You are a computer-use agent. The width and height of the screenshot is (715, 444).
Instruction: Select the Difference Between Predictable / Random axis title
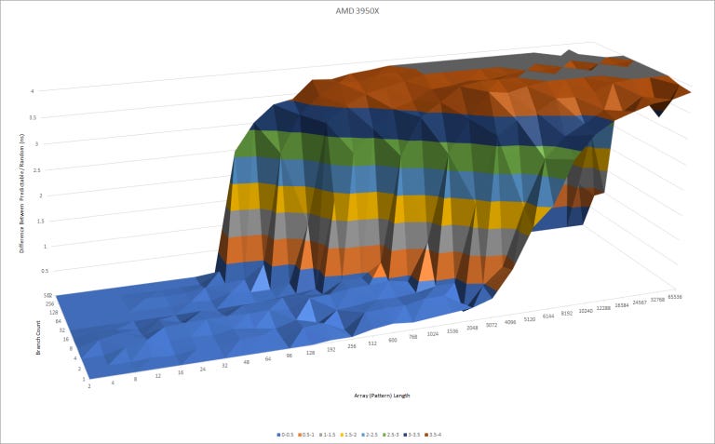[21, 193]
